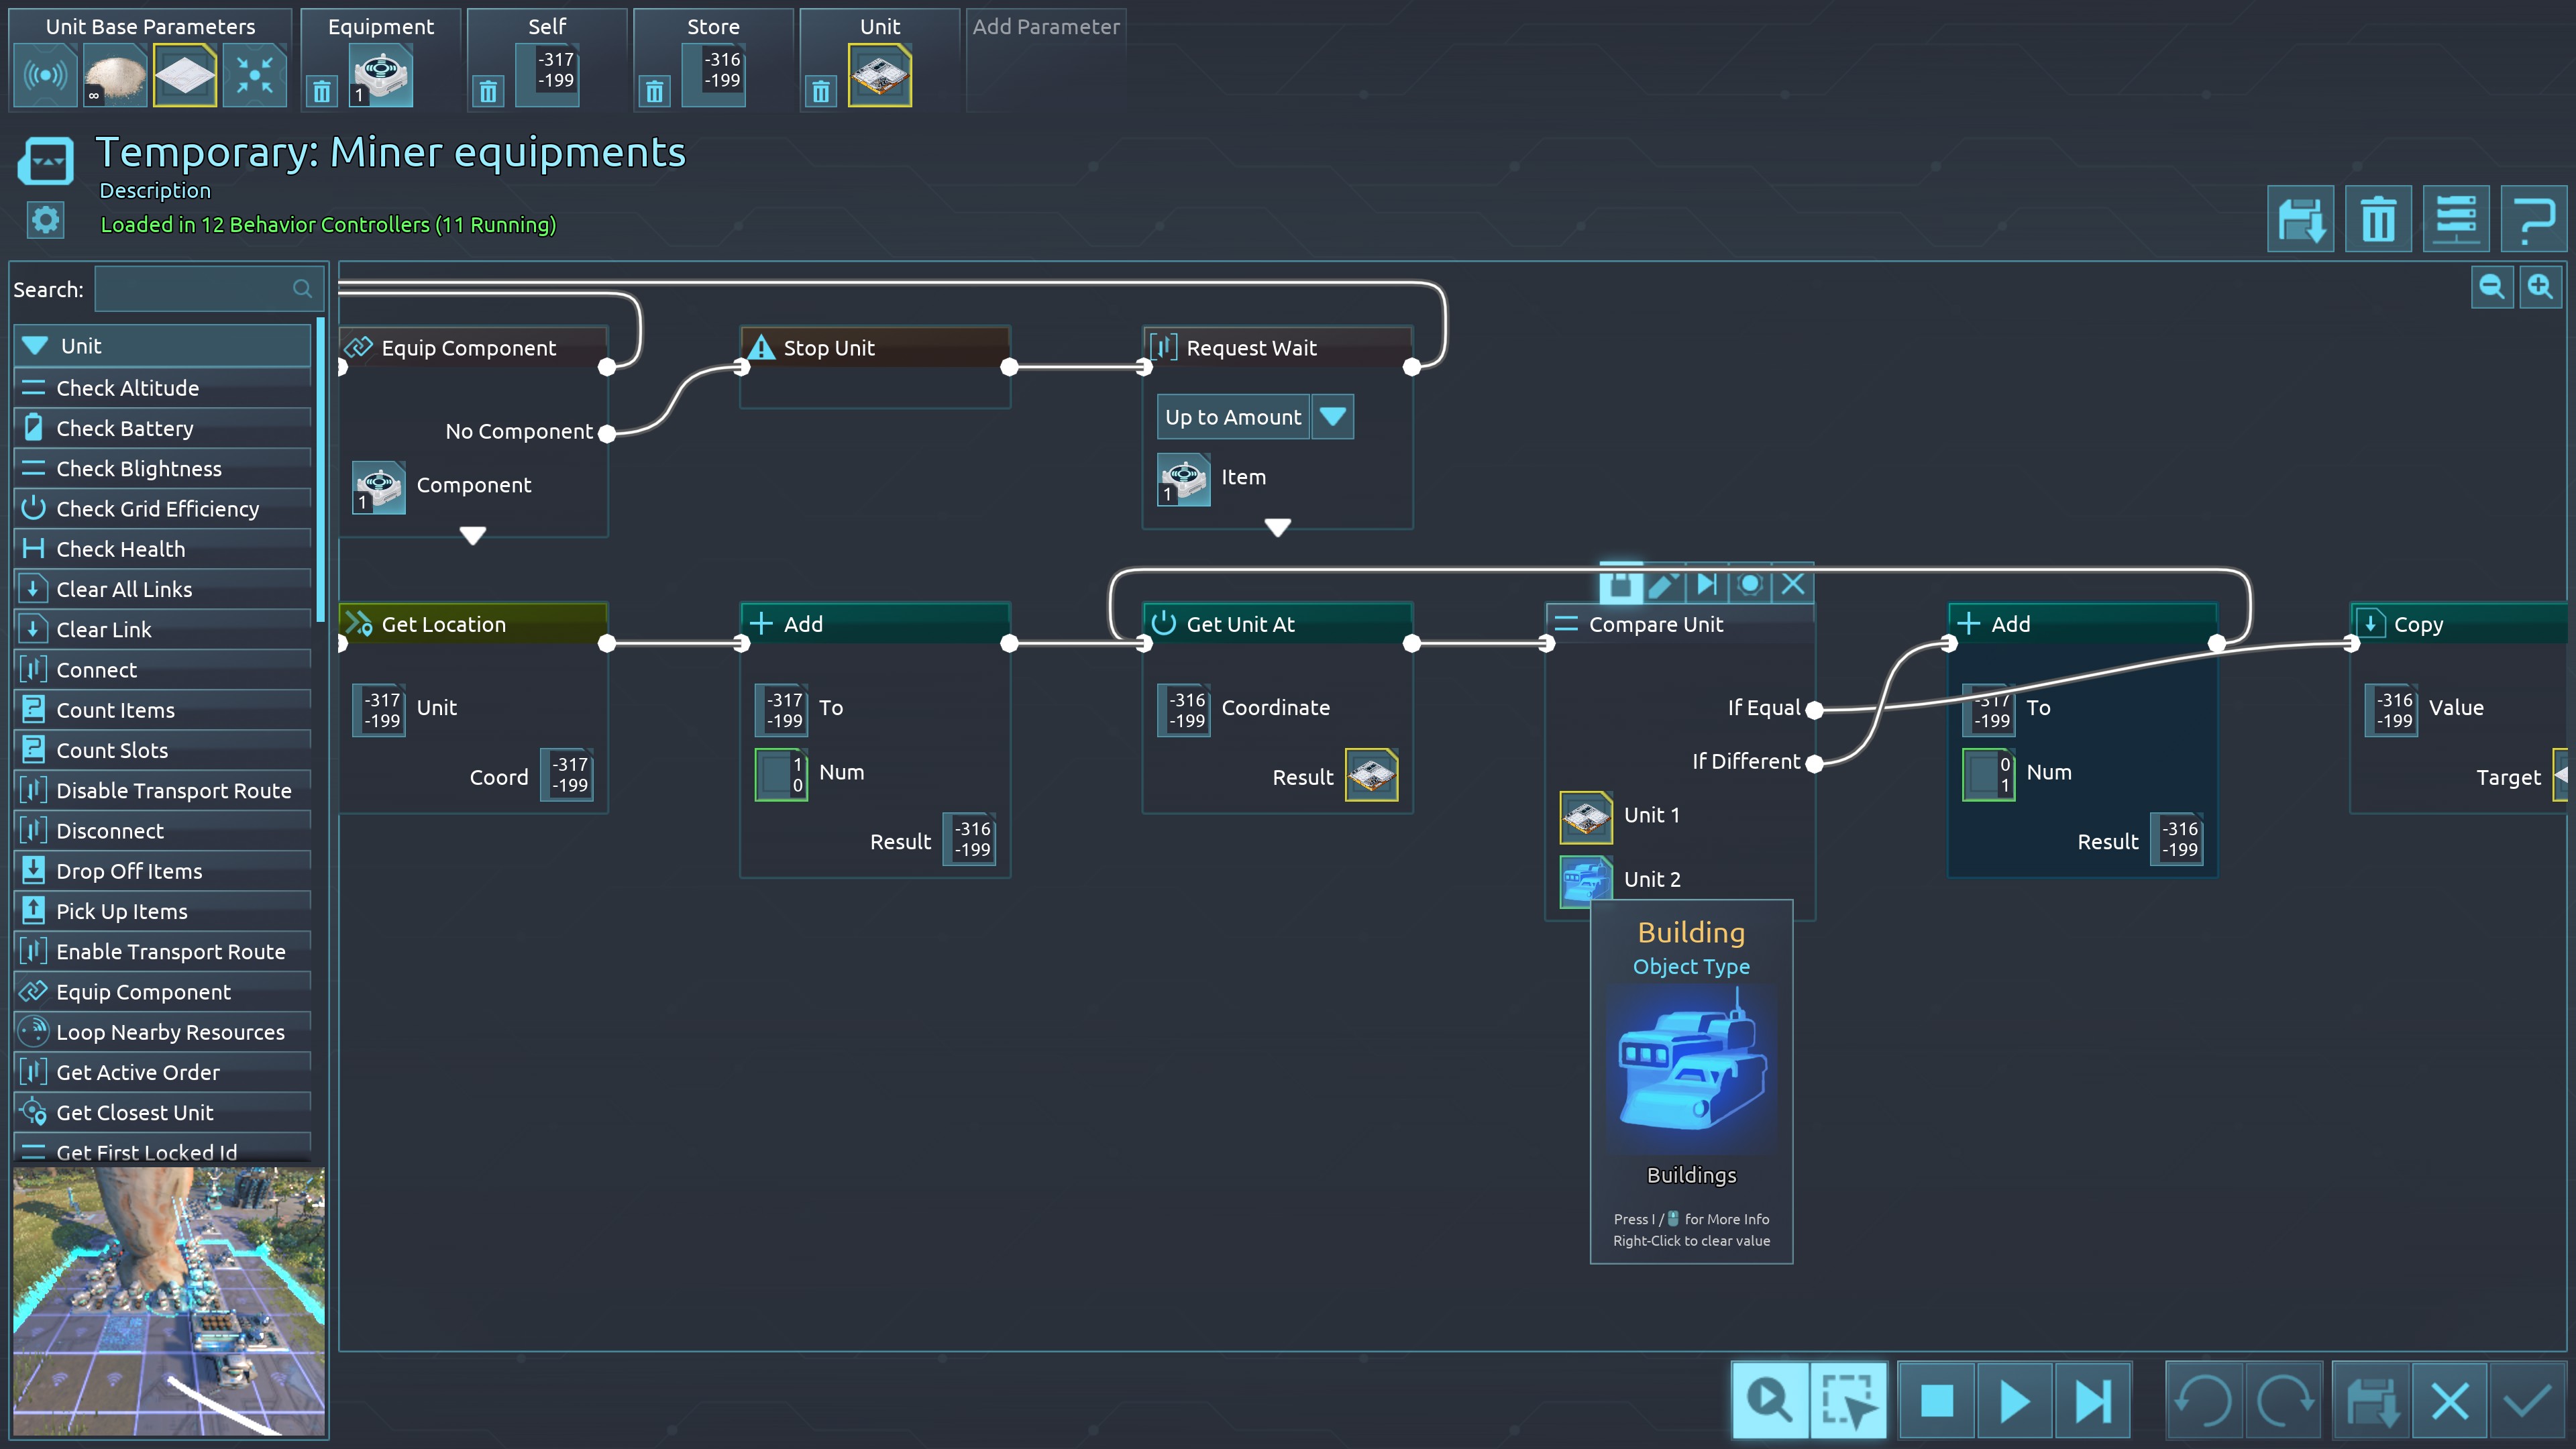The height and width of the screenshot is (1449, 2576).
Task: Click the zoom out magnifier icon
Action: tap(2491, 288)
